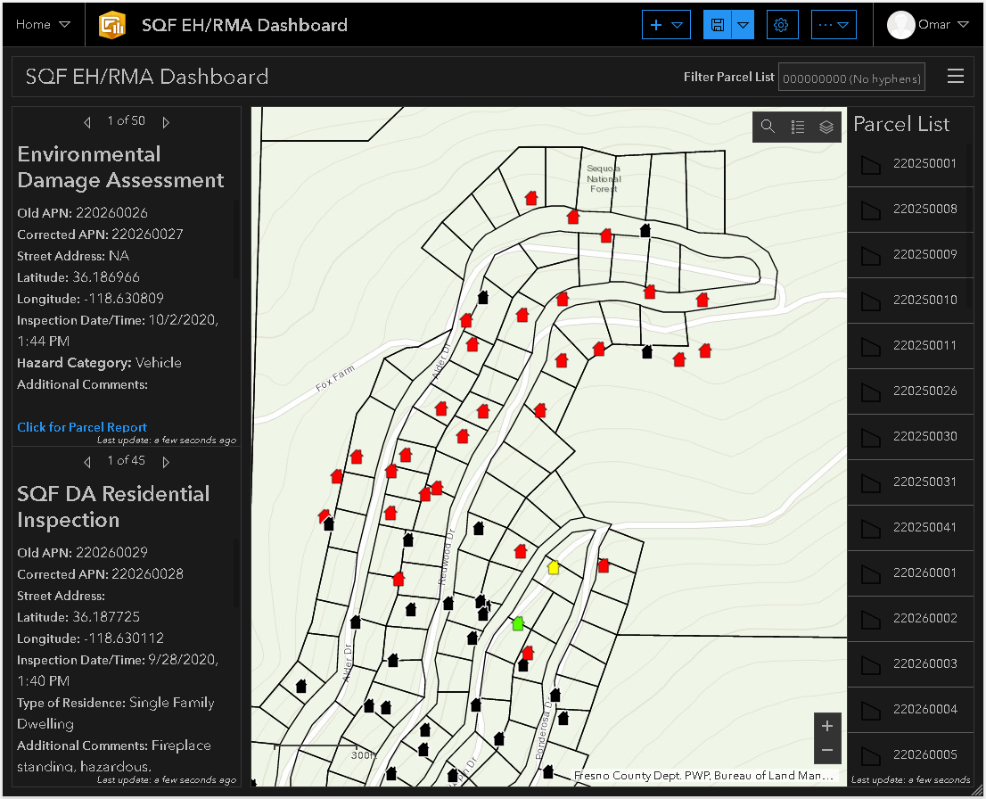Screen dimensions: 986x799
Task: Click the yellow house marker on the map
Action: [554, 567]
